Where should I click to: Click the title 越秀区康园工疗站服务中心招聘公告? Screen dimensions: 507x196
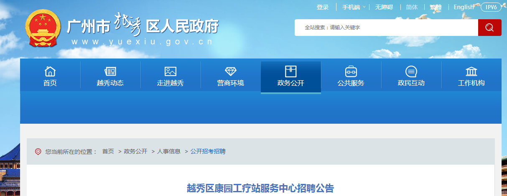(260, 188)
